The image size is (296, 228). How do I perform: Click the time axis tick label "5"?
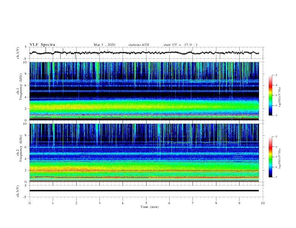tap(146, 203)
